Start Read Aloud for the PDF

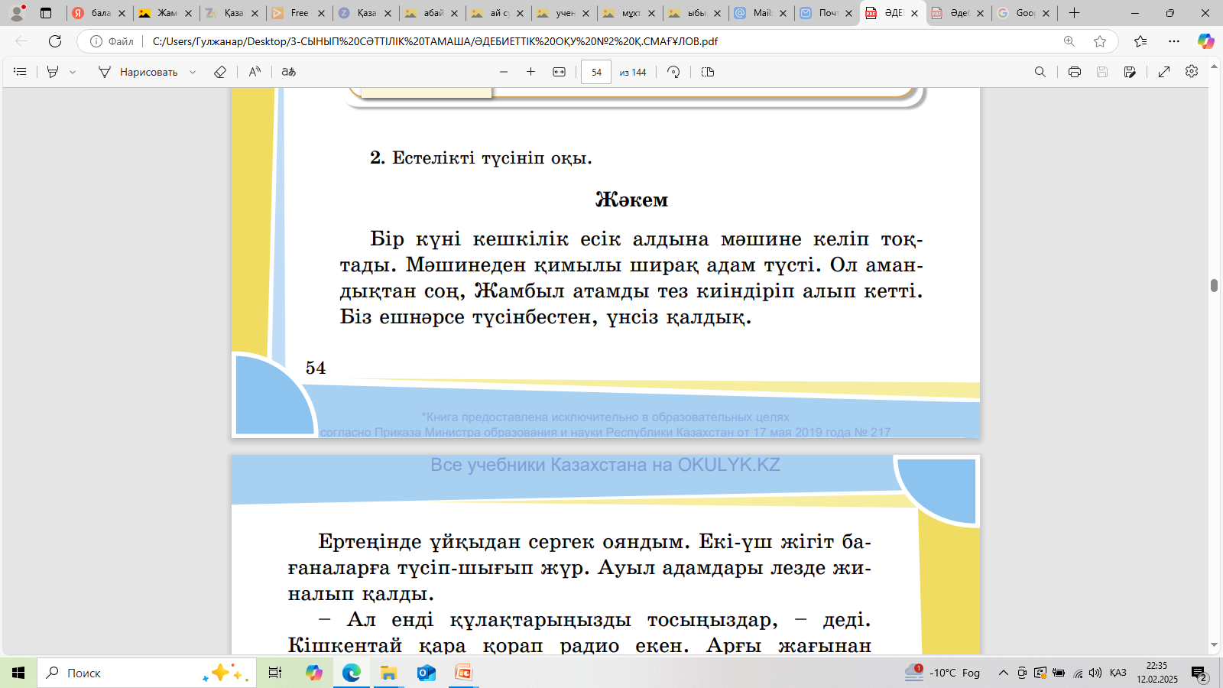pyautogui.click(x=255, y=72)
